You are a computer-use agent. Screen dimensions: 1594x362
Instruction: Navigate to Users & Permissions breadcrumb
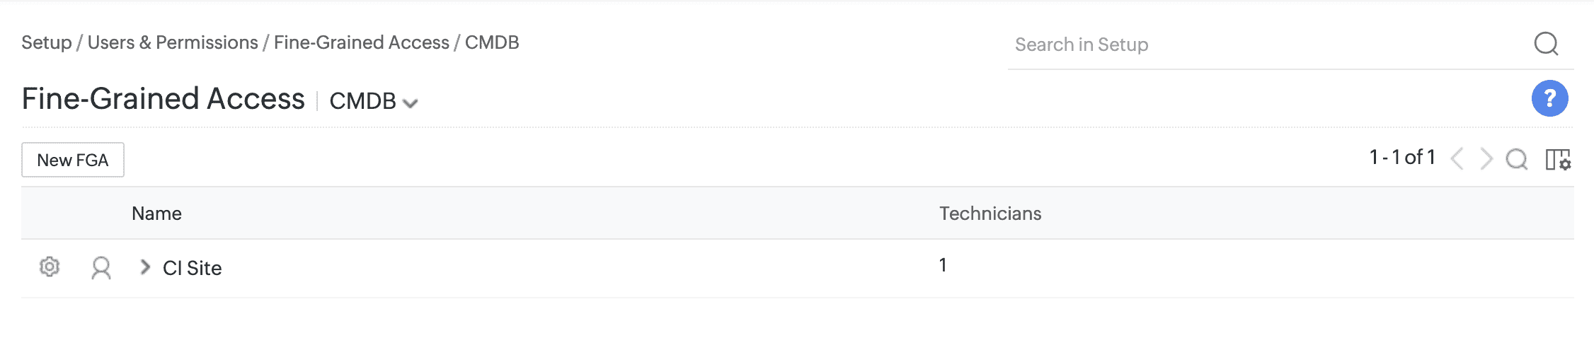tap(173, 42)
